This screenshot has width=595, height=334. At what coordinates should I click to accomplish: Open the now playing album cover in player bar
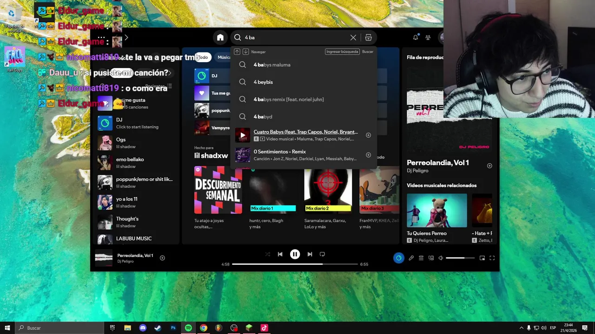(104, 258)
